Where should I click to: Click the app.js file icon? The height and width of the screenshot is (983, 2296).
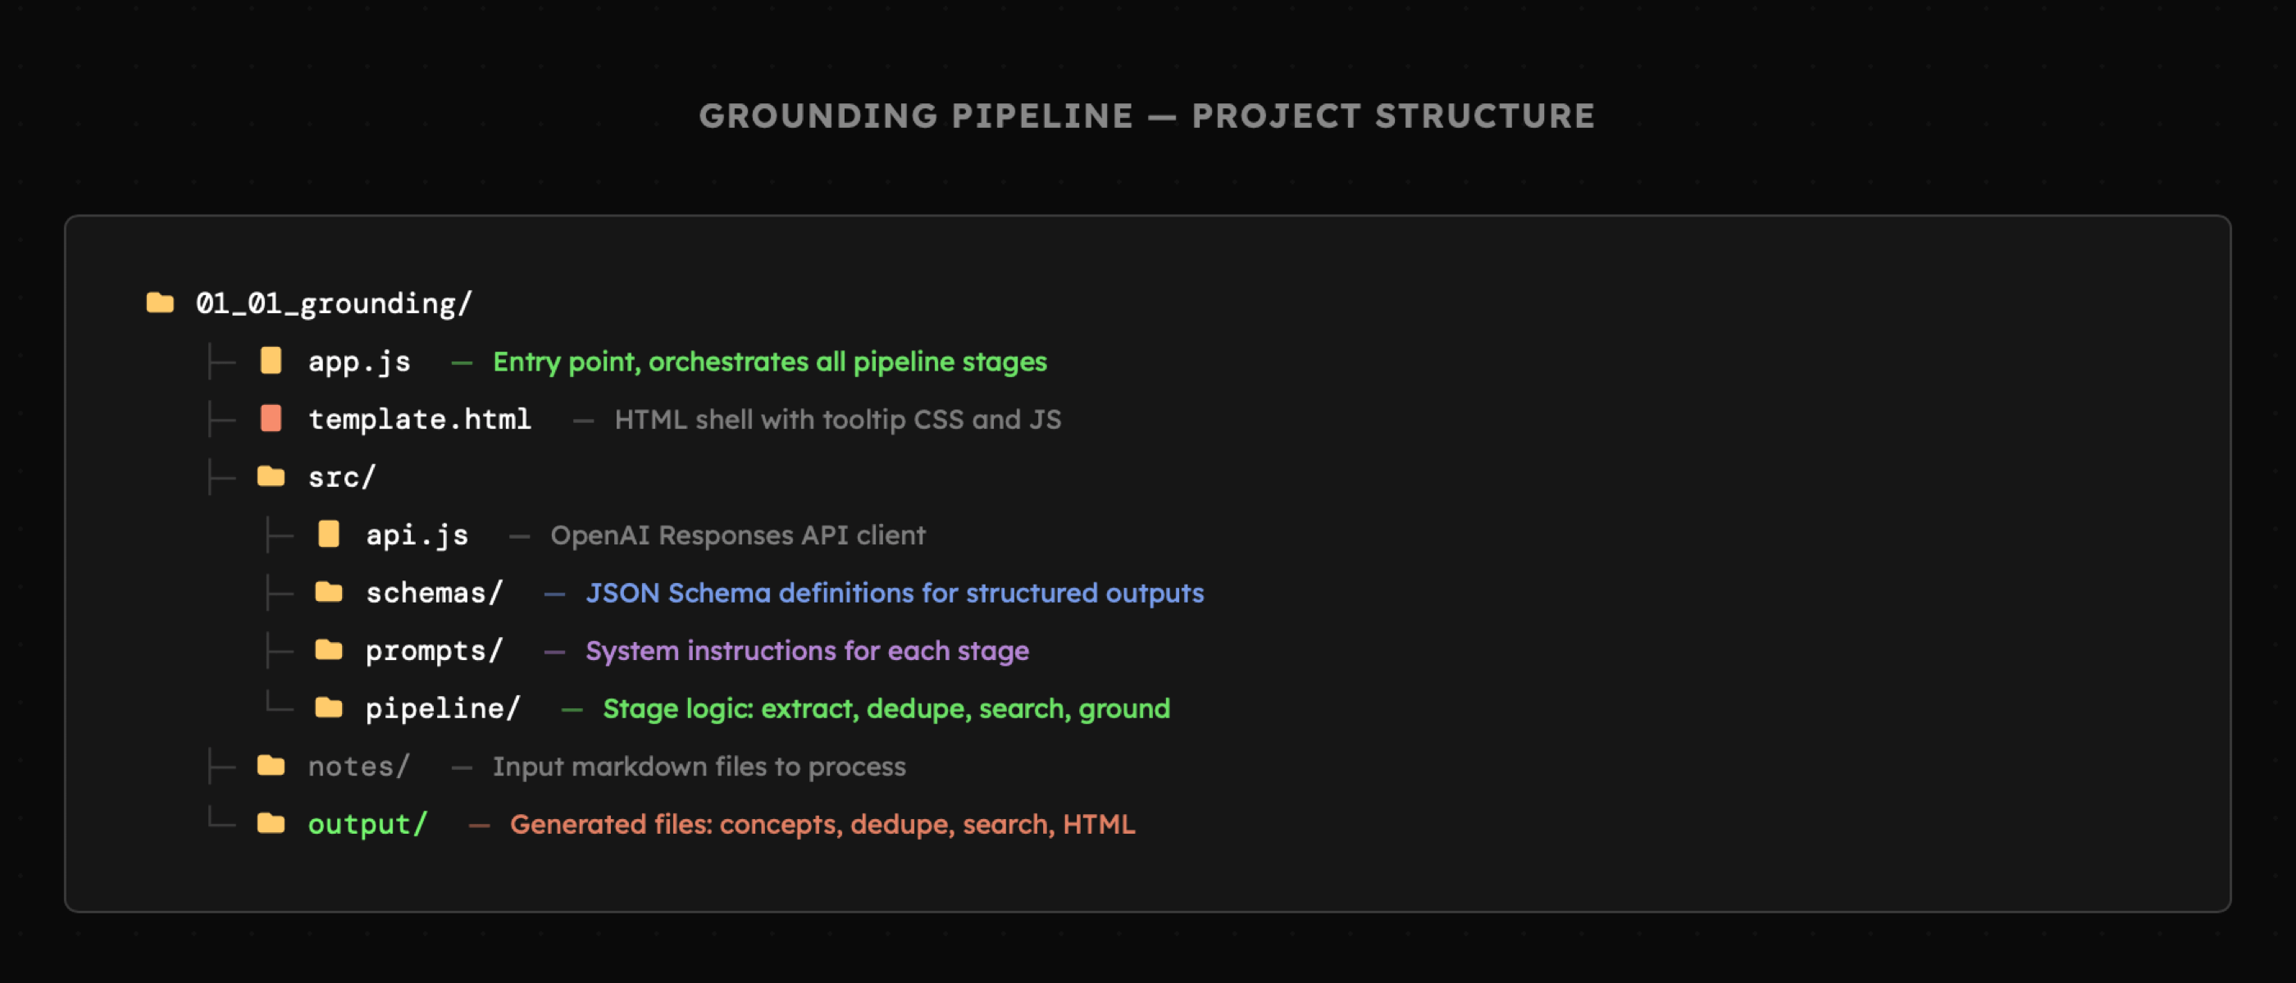pyautogui.click(x=271, y=361)
